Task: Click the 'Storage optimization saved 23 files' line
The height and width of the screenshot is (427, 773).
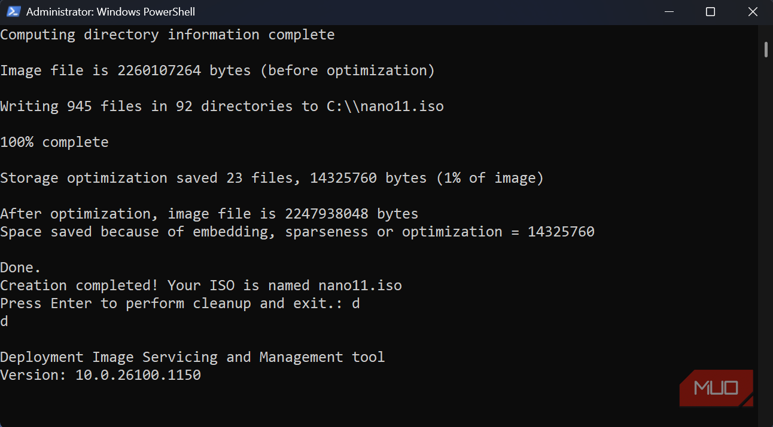Action: point(272,179)
